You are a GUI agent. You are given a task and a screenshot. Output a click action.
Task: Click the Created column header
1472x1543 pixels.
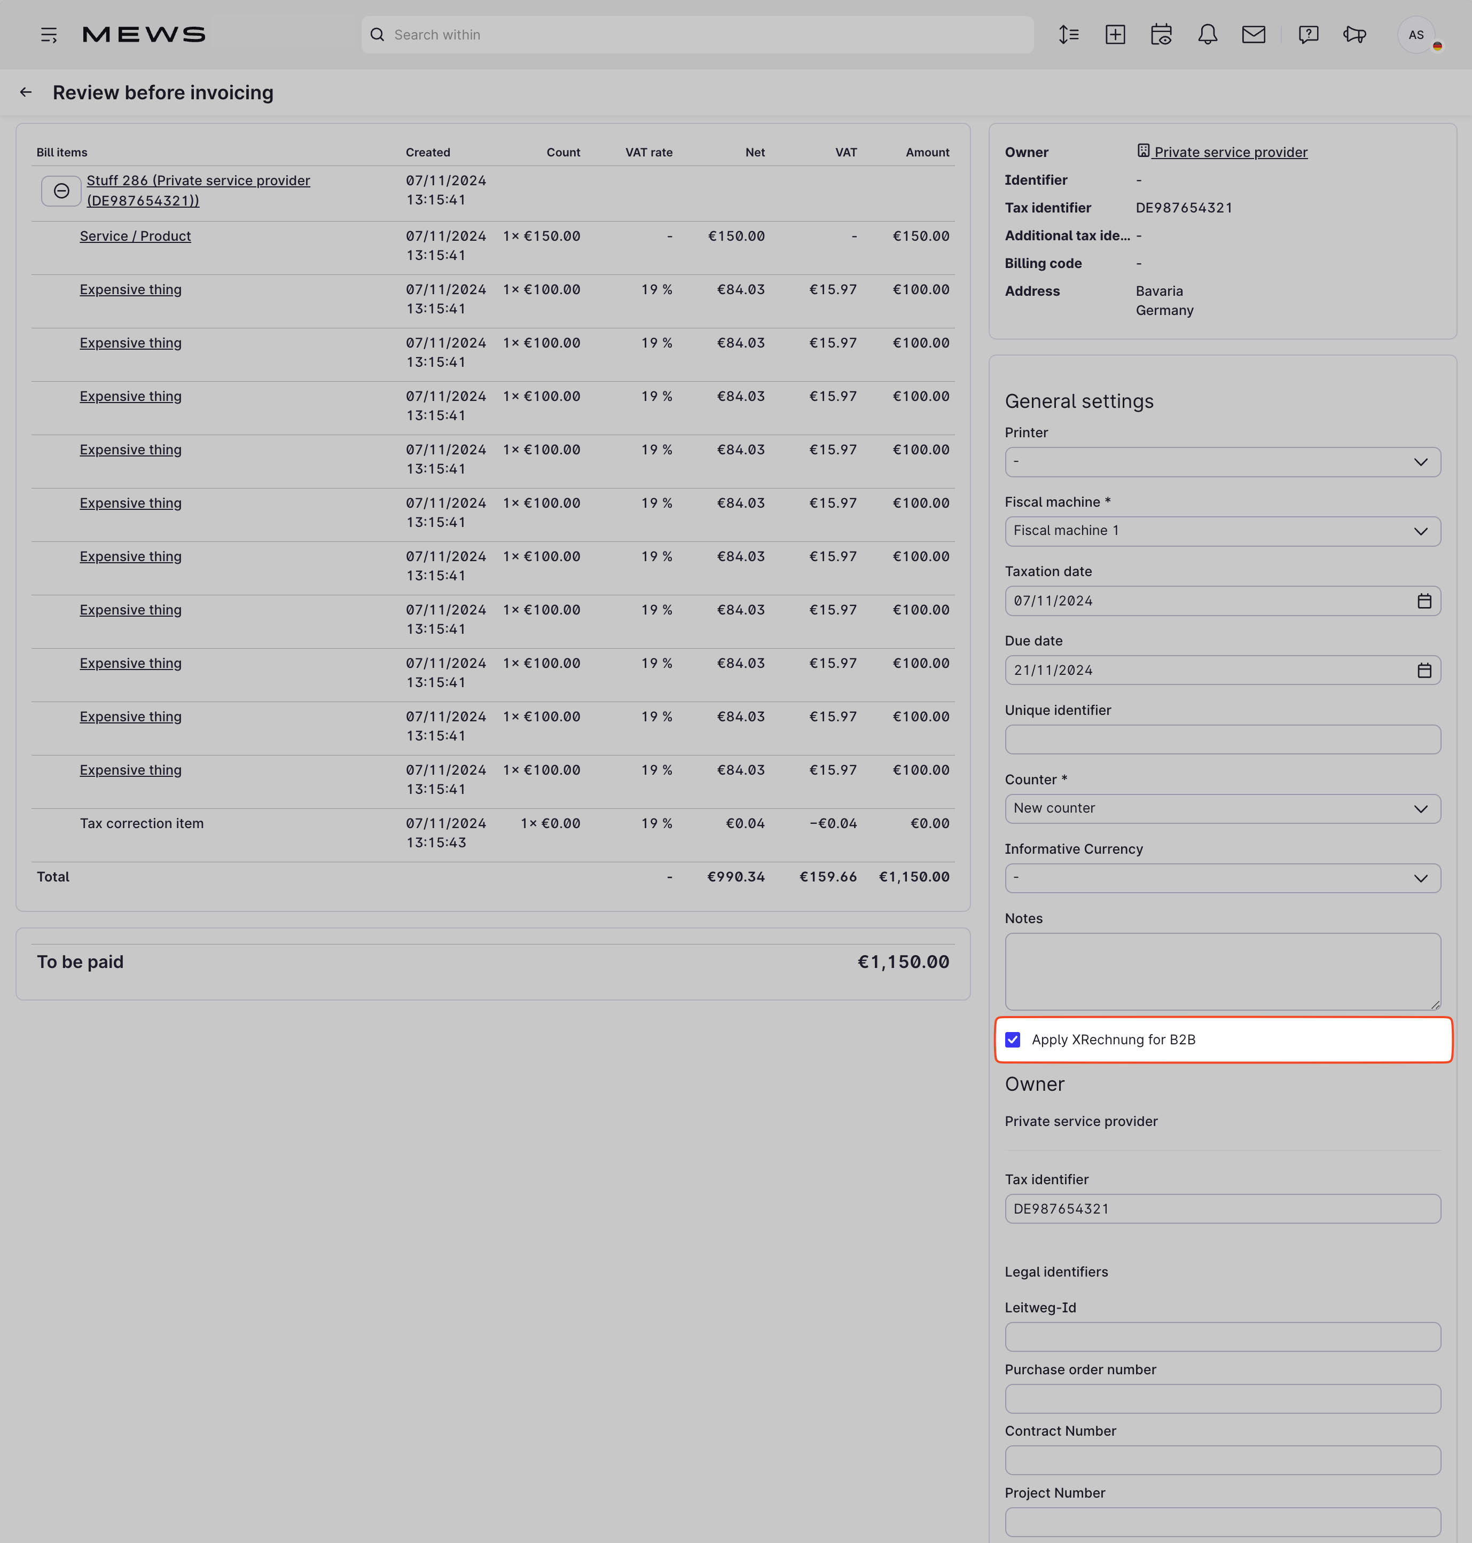click(428, 152)
